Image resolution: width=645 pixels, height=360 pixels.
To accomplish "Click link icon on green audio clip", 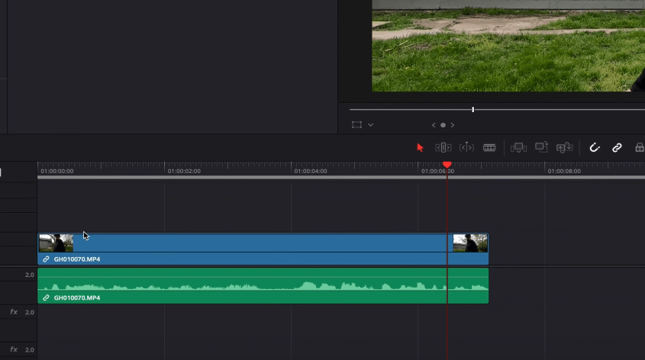I will [46, 298].
